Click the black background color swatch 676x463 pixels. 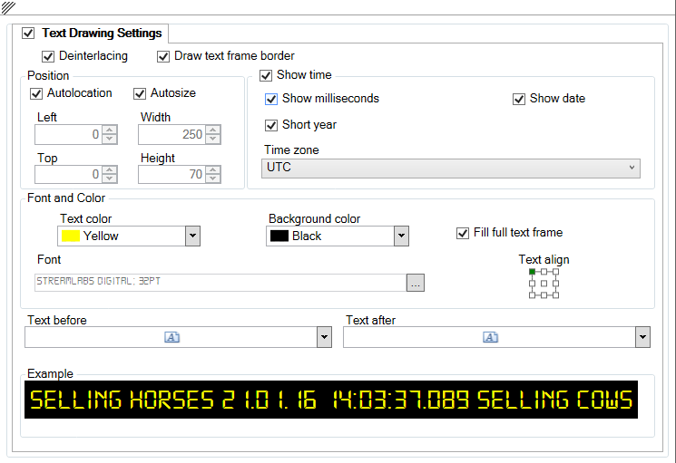[279, 236]
